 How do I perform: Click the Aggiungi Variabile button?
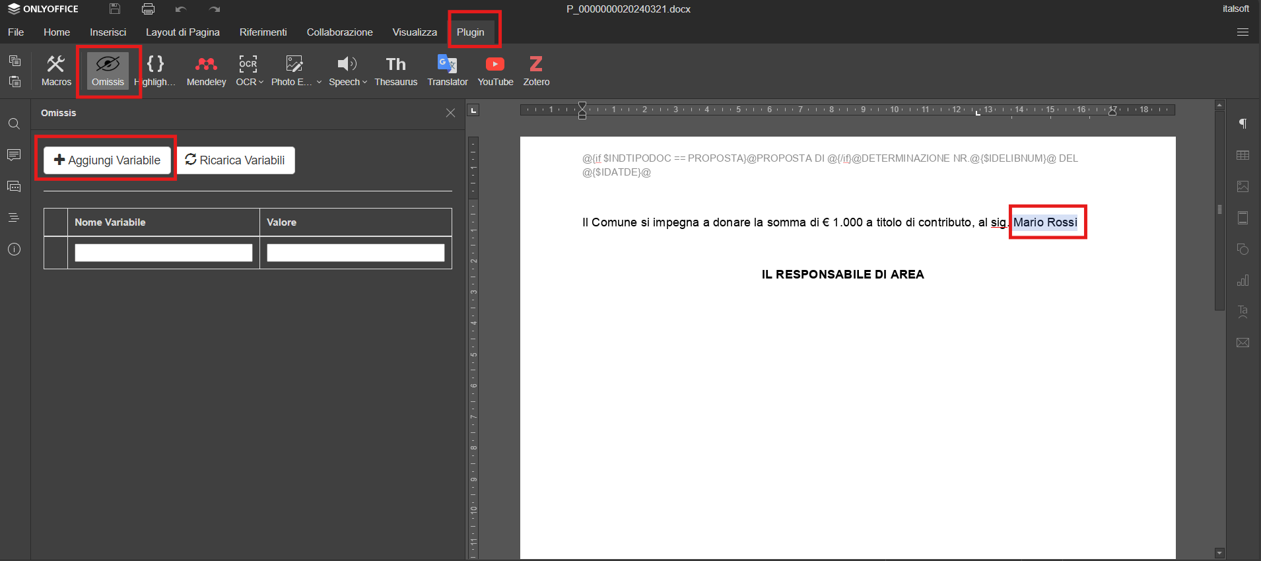click(x=107, y=160)
